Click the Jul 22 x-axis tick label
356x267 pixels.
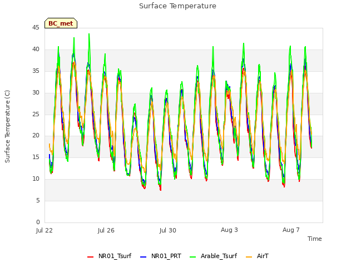44,230
